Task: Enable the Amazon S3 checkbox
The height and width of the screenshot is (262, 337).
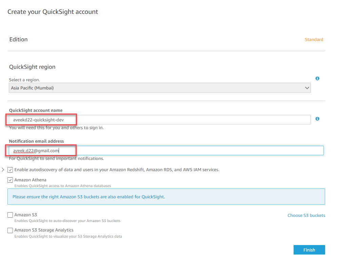Action: [10, 215]
